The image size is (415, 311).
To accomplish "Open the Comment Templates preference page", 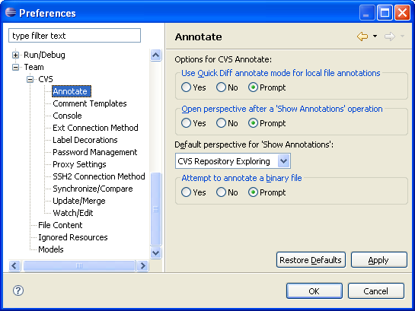I will 89,103.
